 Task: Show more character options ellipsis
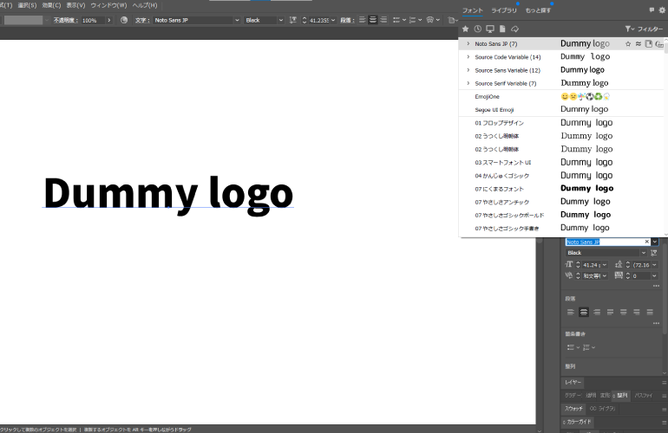click(656, 286)
